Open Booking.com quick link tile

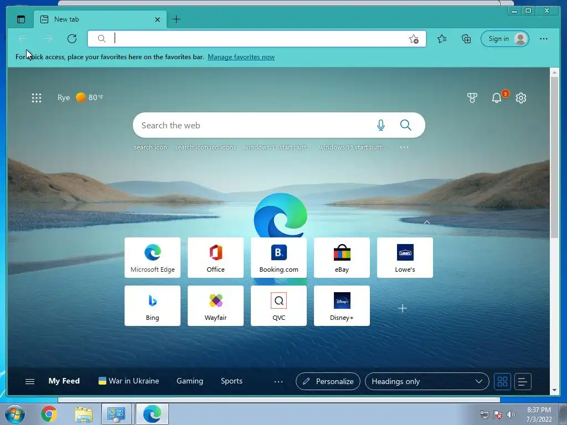point(279,258)
